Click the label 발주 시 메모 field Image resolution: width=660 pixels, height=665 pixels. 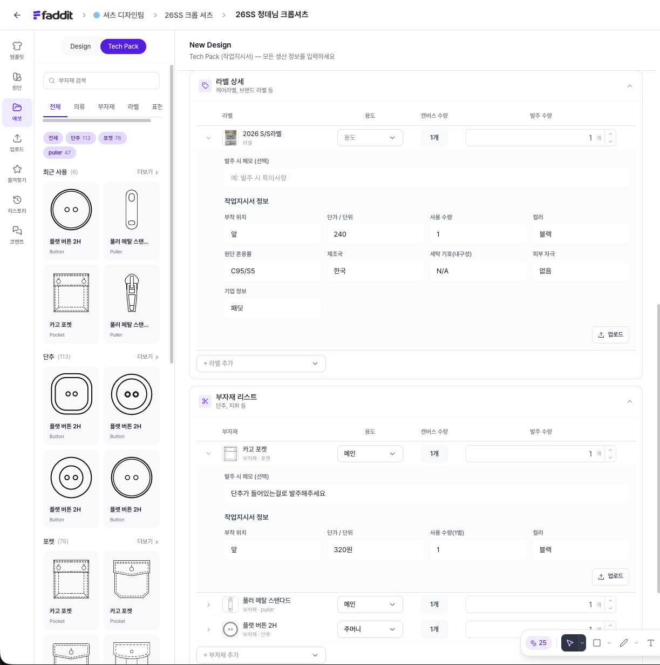click(426, 178)
